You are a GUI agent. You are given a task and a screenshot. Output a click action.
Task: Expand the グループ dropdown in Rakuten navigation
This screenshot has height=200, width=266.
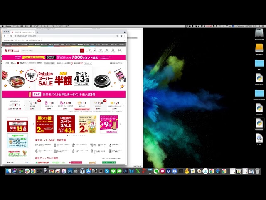click(113, 44)
